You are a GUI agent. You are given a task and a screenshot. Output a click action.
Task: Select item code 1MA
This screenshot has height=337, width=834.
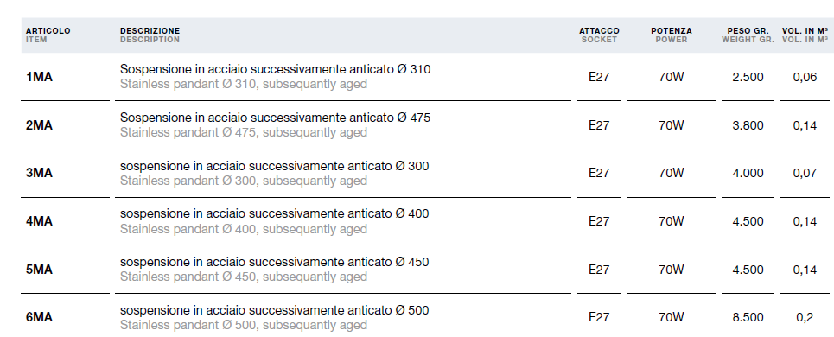click(x=40, y=77)
